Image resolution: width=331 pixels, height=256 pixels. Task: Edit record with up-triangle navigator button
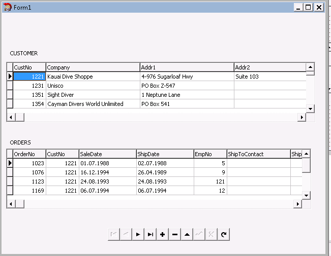click(x=187, y=234)
